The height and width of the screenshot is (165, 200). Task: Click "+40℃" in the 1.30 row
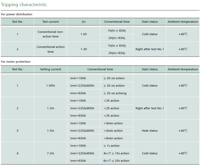click(x=183, y=49)
